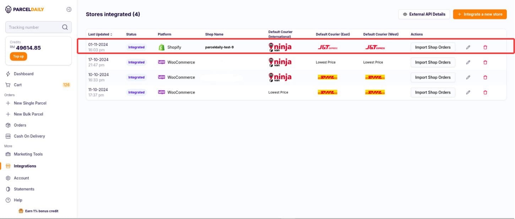Click Integrated status of Shopify store
This screenshot has height=219, width=515.
coord(136,47)
